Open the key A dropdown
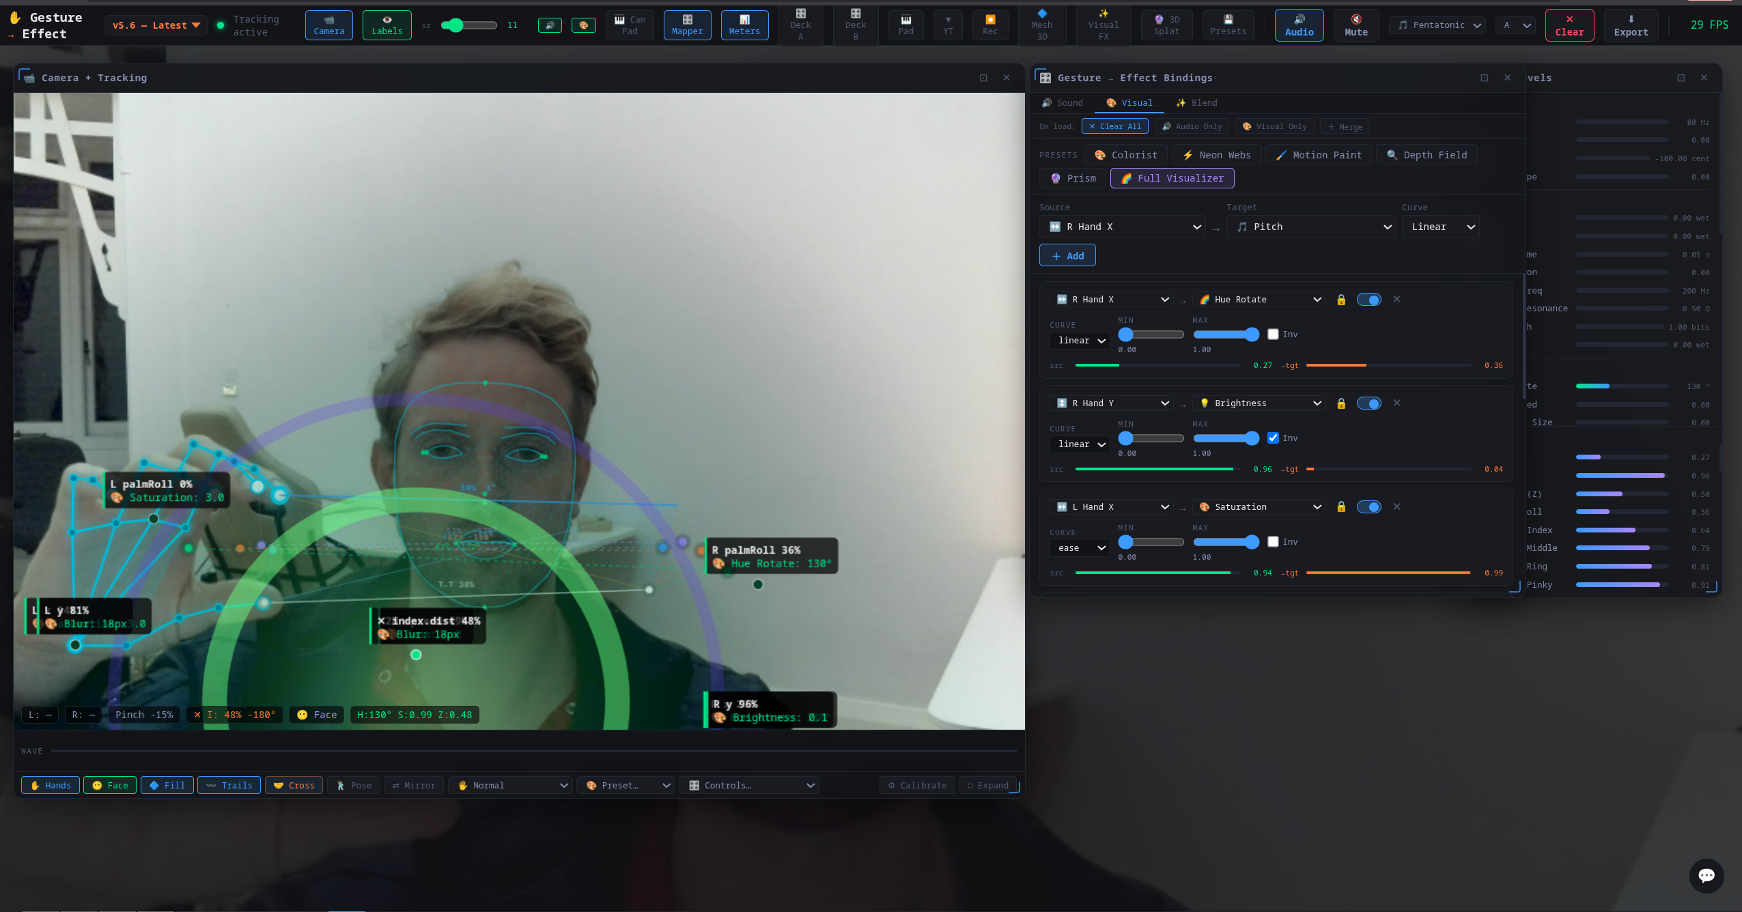Image resolution: width=1742 pixels, height=912 pixels. [x=1515, y=25]
